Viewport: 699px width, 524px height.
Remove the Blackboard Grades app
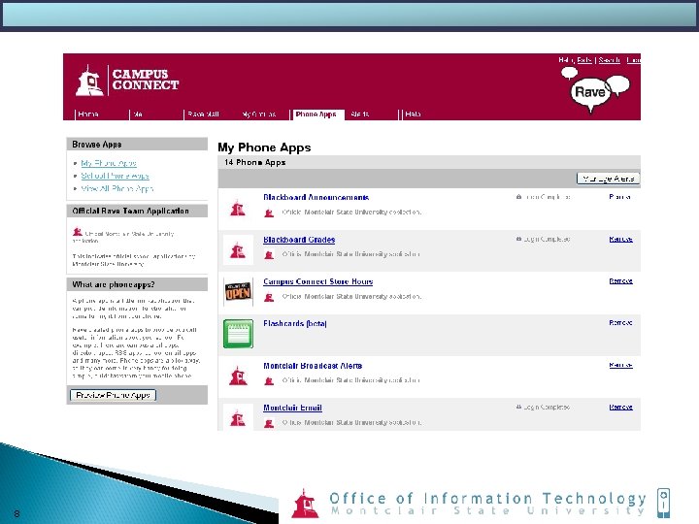point(620,240)
